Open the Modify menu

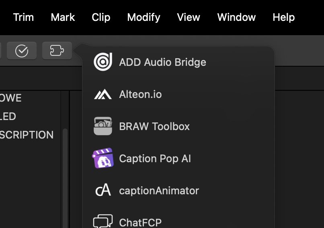[x=144, y=17]
